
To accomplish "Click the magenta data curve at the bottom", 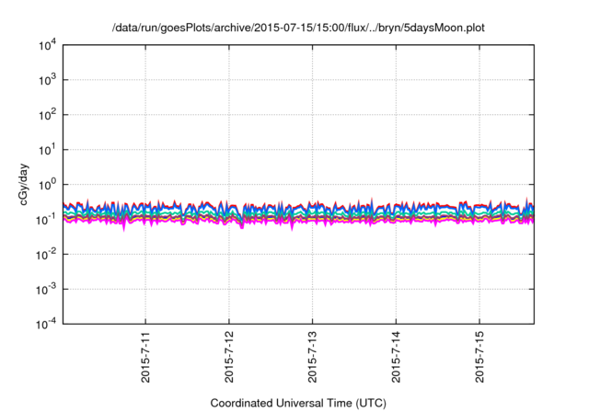I will click(368, 223).
